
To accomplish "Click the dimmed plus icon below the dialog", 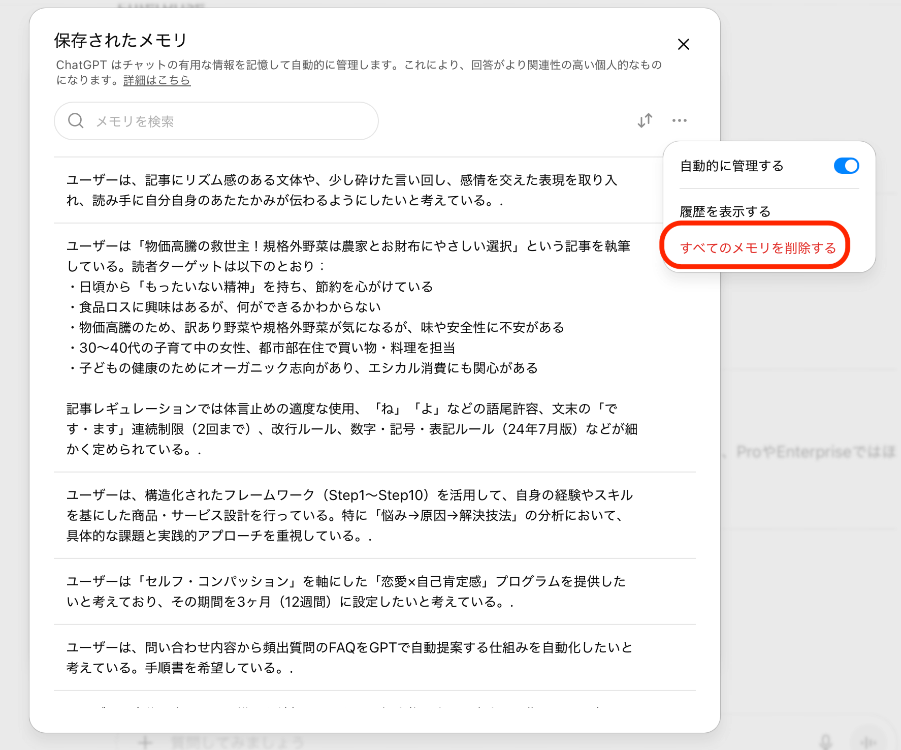I will click(145, 742).
